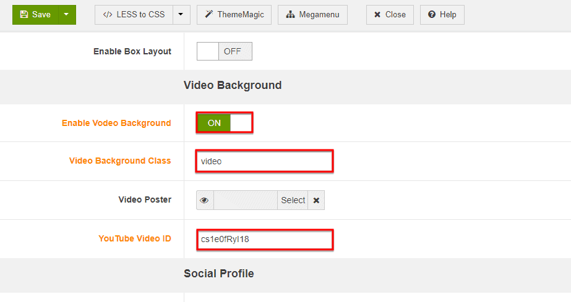Click the Save button

(35, 15)
